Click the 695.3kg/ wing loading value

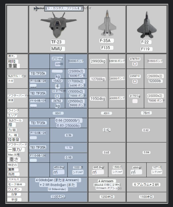click(x=99, y=167)
